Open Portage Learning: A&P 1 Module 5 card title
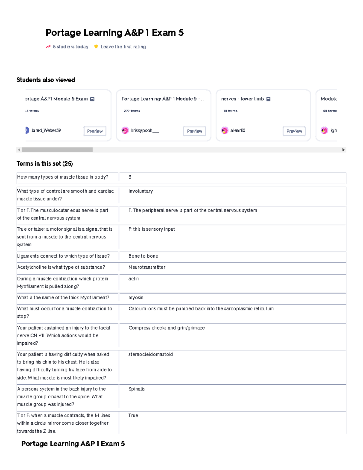The image size is (363, 470). [163, 99]
